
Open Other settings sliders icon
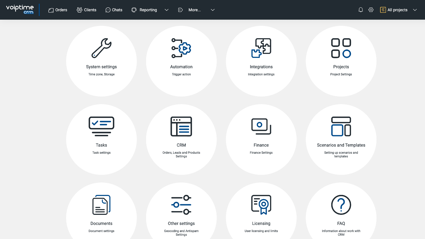[181, 205]
